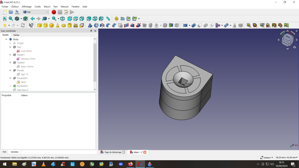Close the Vue combinée panel
This screenshot has height=168, width=299.
(95, 31)
